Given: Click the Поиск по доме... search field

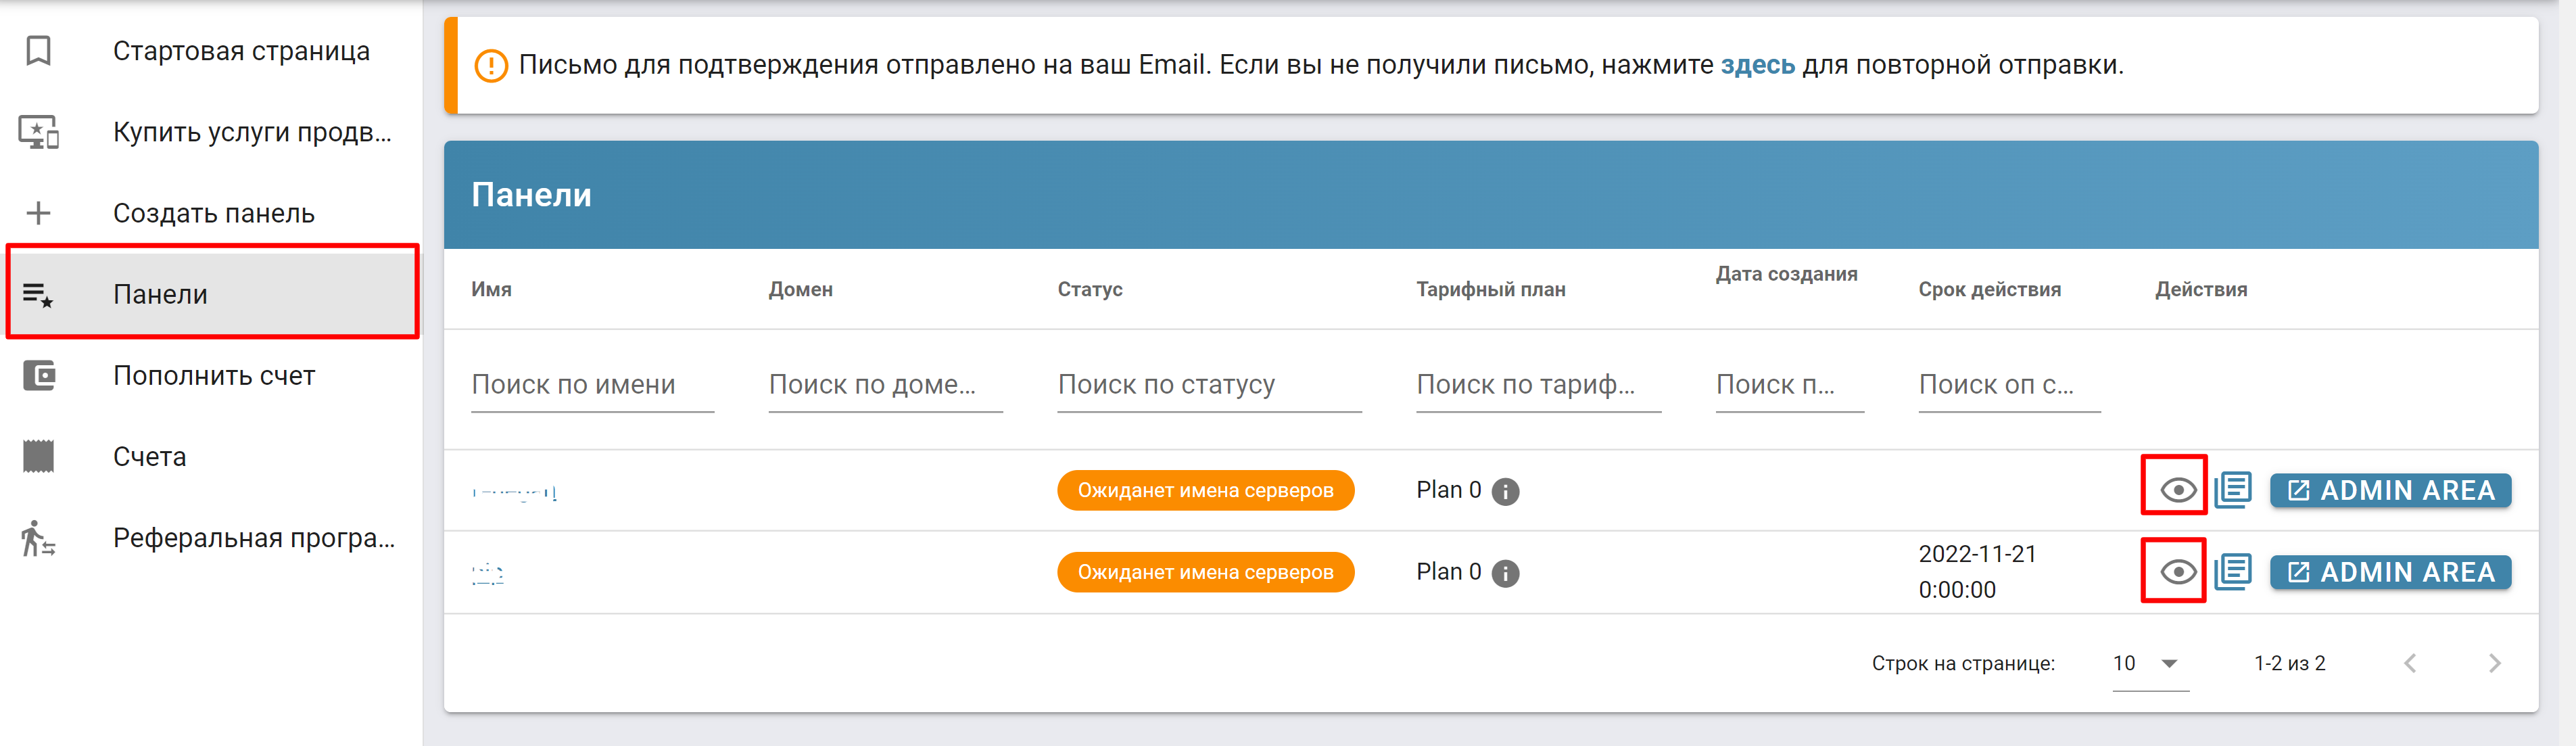Looking at the screenshot, I should (x=885, y=385).
